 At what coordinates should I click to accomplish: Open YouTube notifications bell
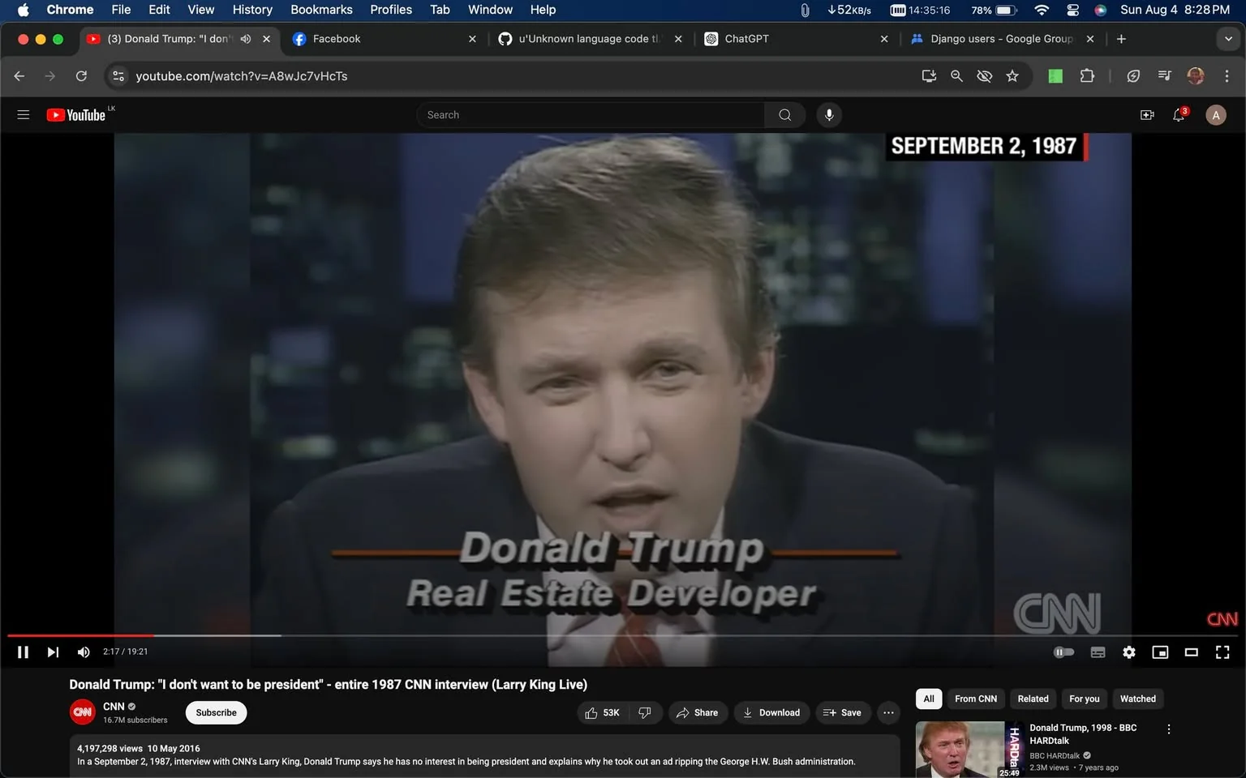pyautogui.click(x=1179, y=115)
